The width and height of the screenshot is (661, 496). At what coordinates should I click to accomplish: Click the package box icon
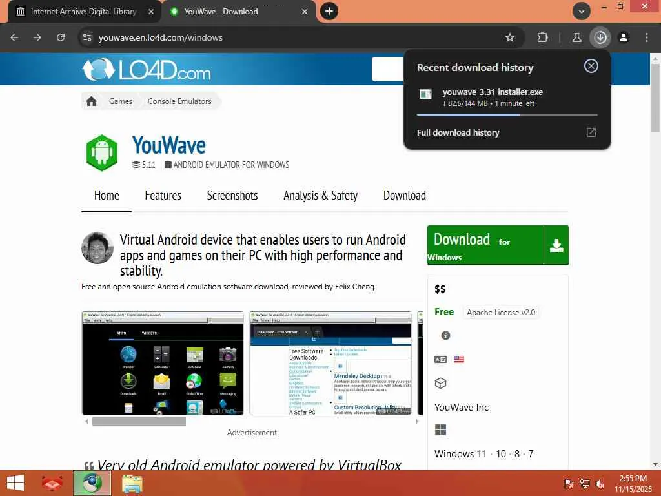(440, 383)
